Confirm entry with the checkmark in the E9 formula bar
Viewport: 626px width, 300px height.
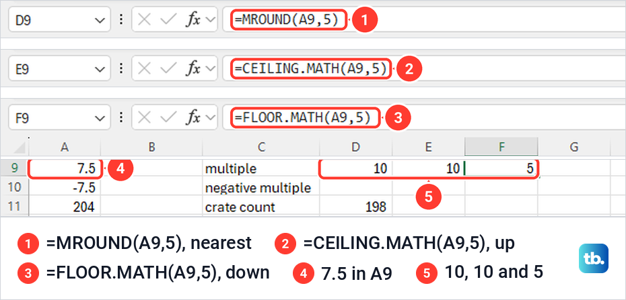[x=168, y=69]
